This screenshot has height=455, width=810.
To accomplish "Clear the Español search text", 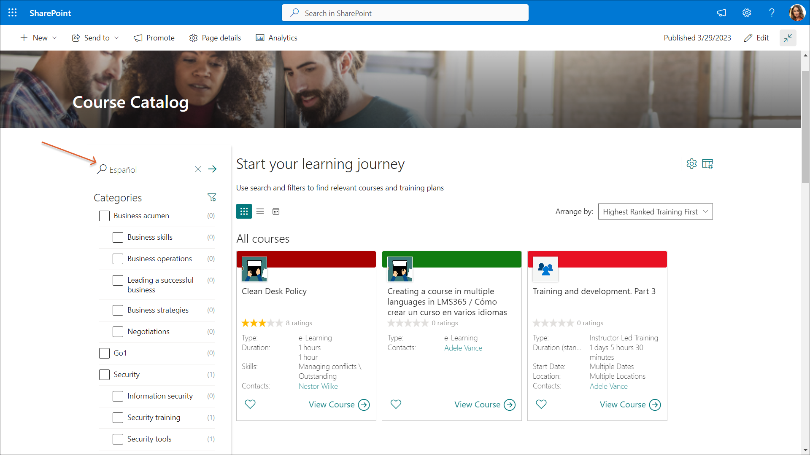I will pyautogui.click(x=198, y=169).
